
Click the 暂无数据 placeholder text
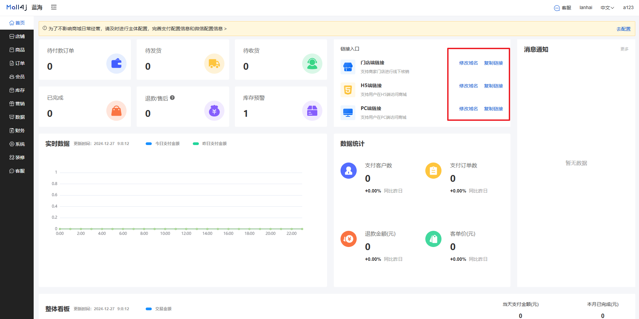(576, 163)
